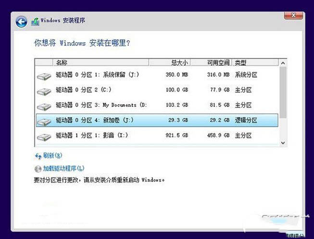Click the drive icon beside 影音 (I:) partition

pos(44,137)
